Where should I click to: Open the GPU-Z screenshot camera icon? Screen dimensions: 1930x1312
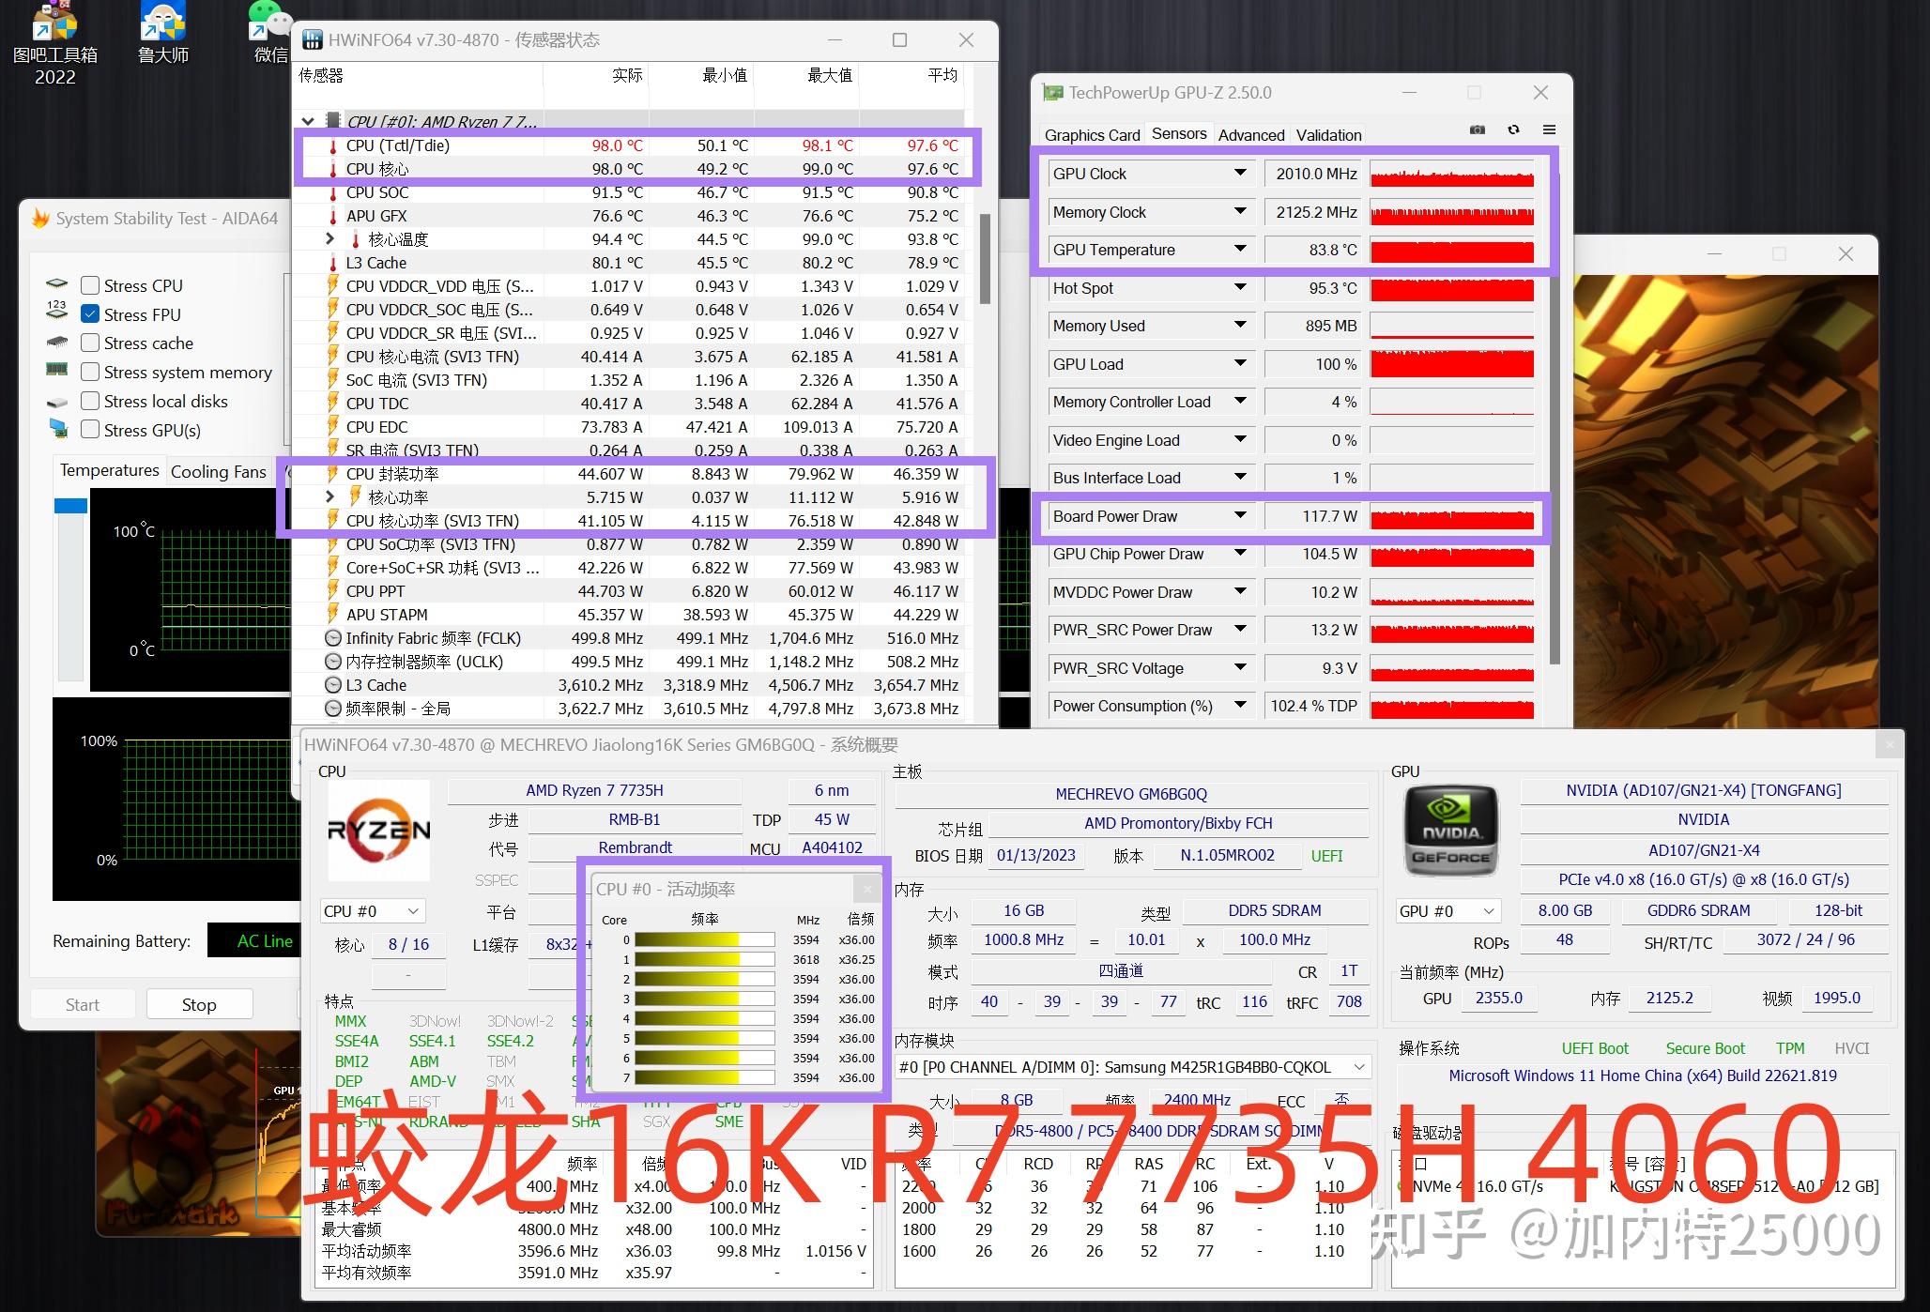tap(1477, 130)
